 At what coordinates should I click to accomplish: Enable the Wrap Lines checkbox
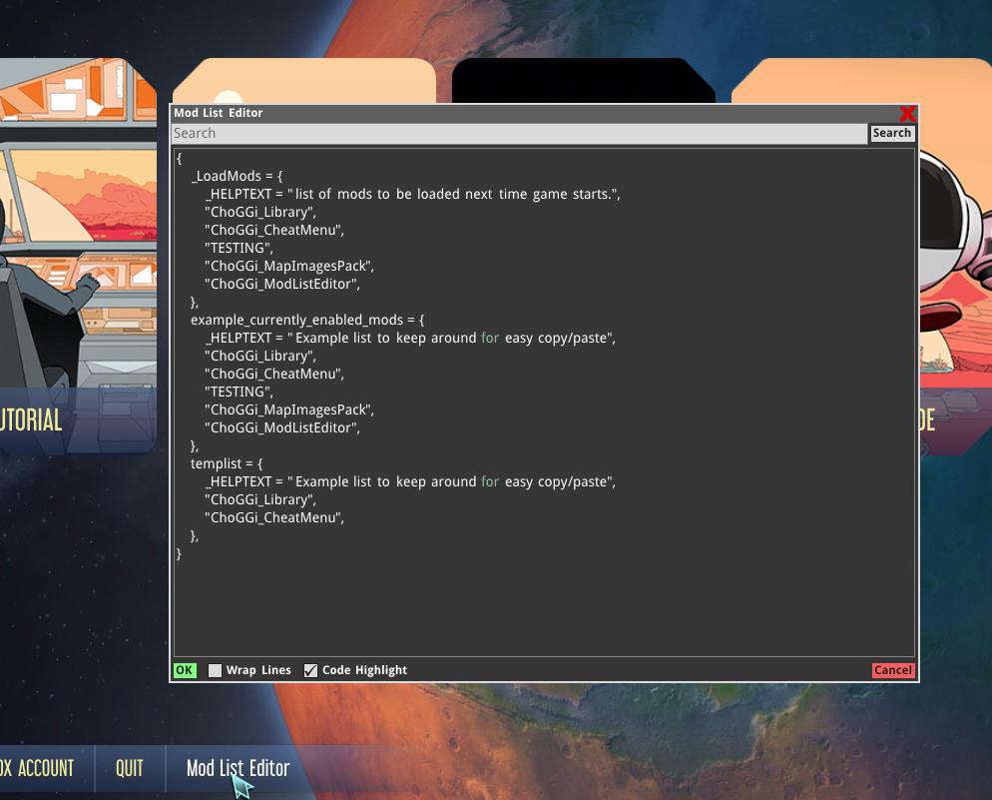tap(215, 670)
